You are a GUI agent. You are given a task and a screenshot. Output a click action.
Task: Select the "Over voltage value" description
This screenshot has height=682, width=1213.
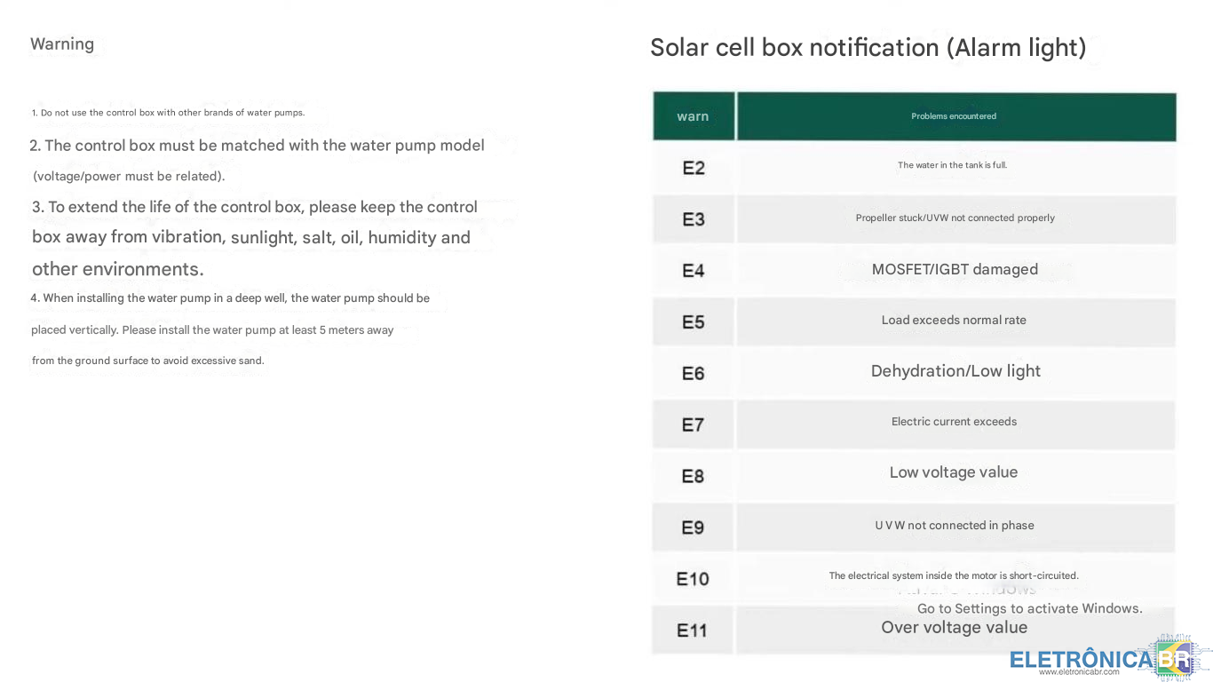pyautogui.click(x=954, y=628)
